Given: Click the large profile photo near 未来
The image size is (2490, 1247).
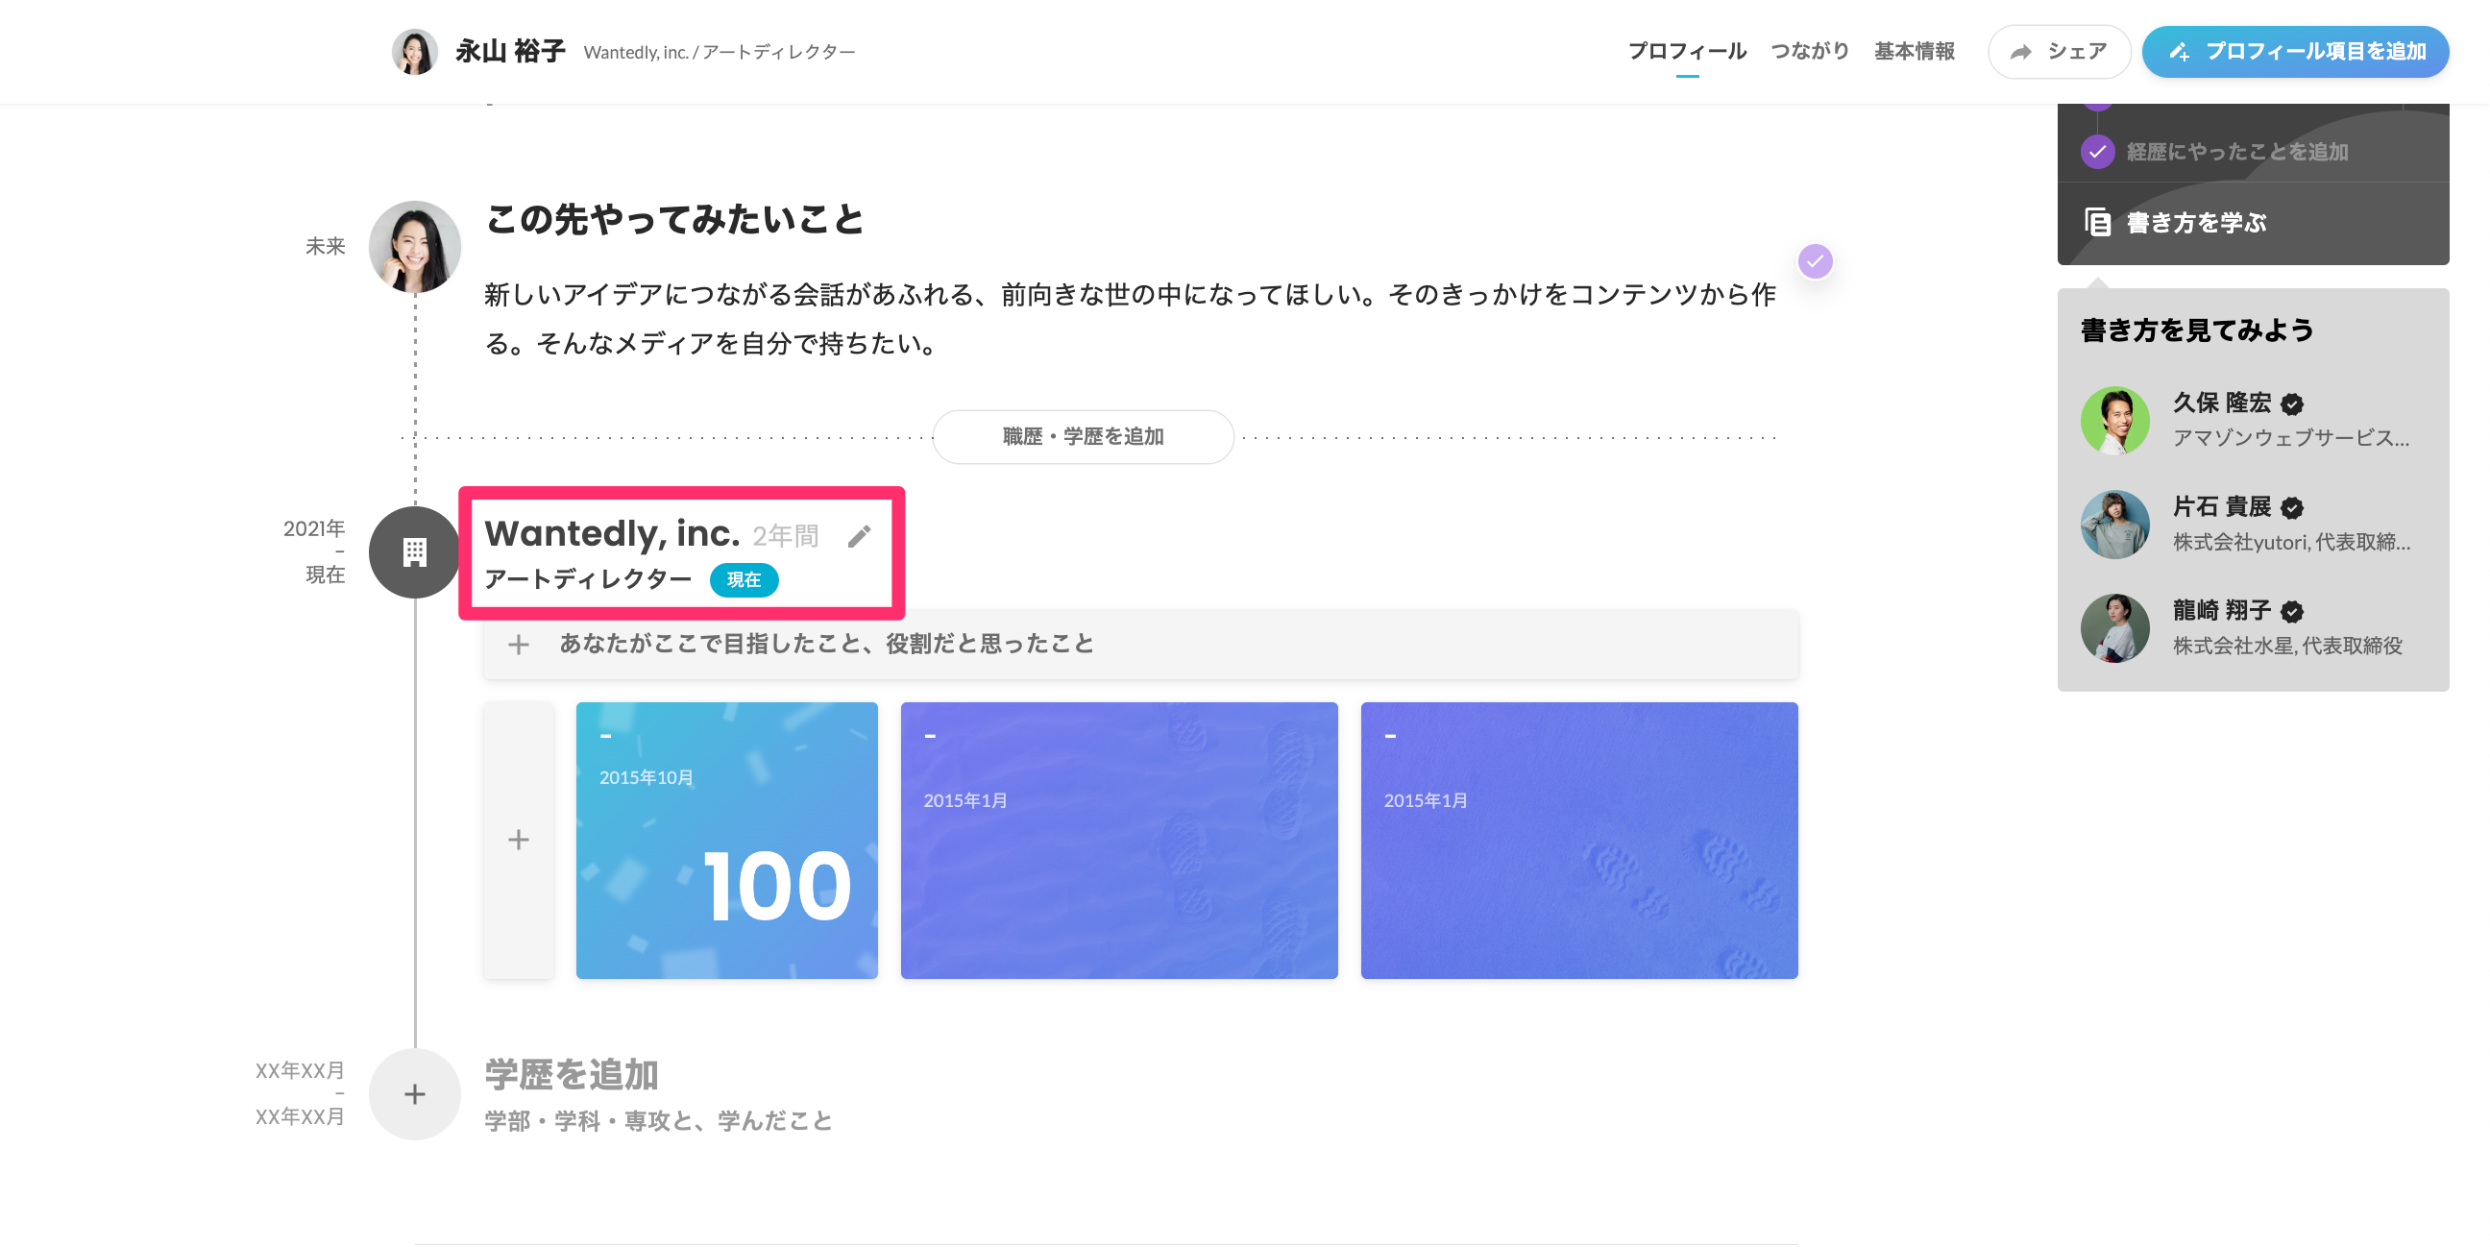Looking at the screenshot, I should [415, 248].
